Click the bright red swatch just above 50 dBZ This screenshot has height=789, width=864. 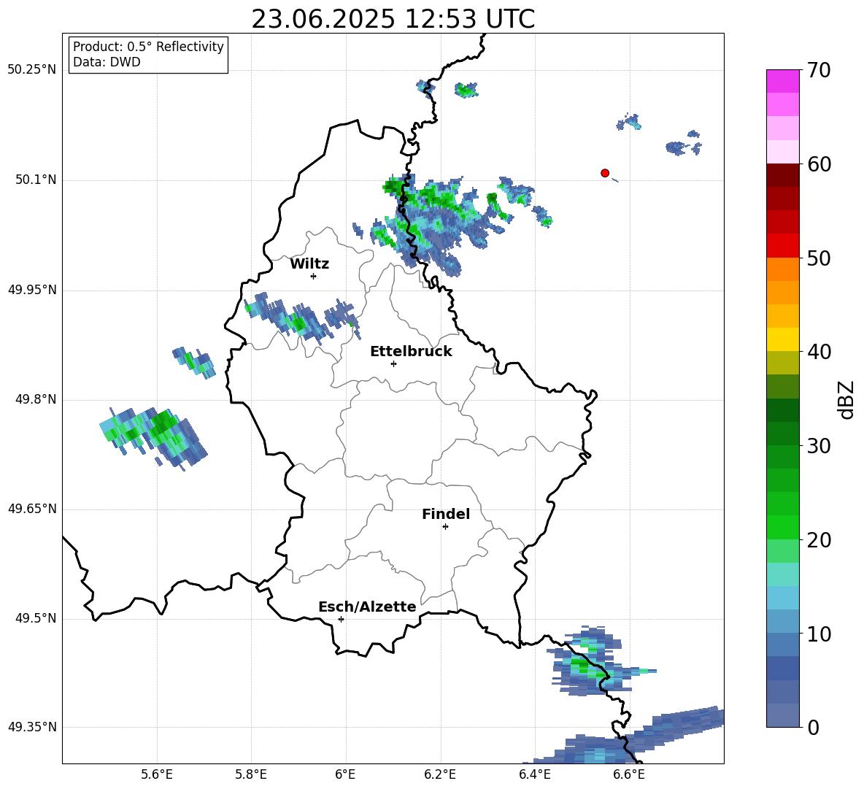(782, 246)
